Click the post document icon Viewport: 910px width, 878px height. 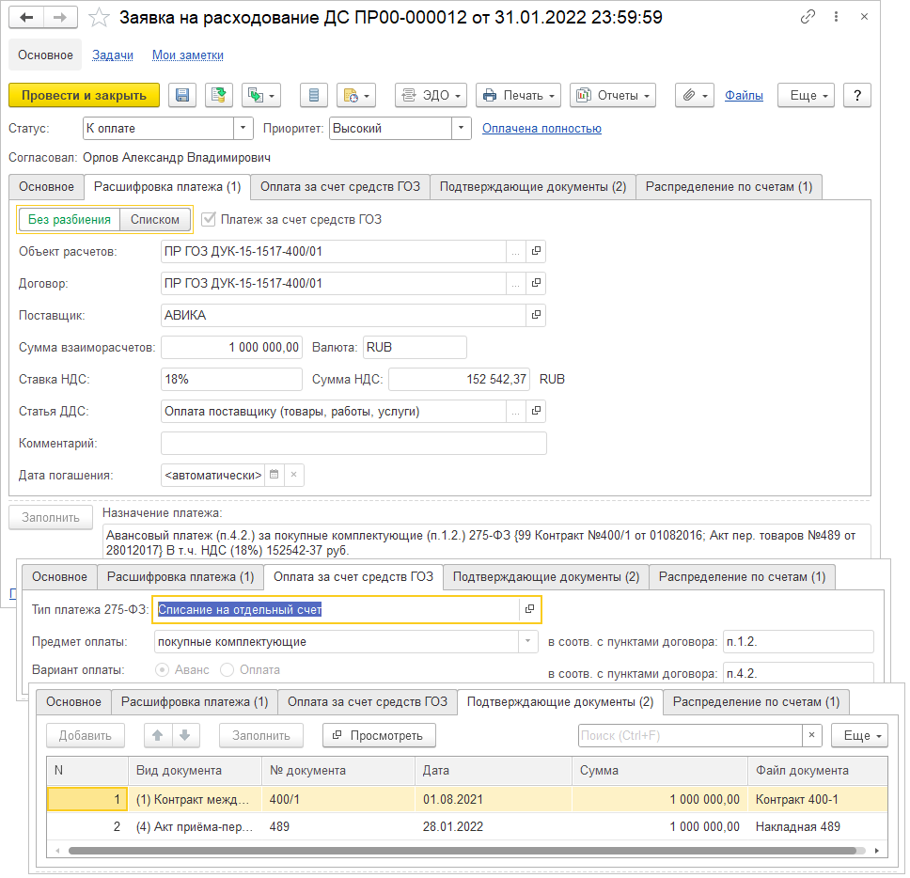pyautogui.click(x=218, y=95)
